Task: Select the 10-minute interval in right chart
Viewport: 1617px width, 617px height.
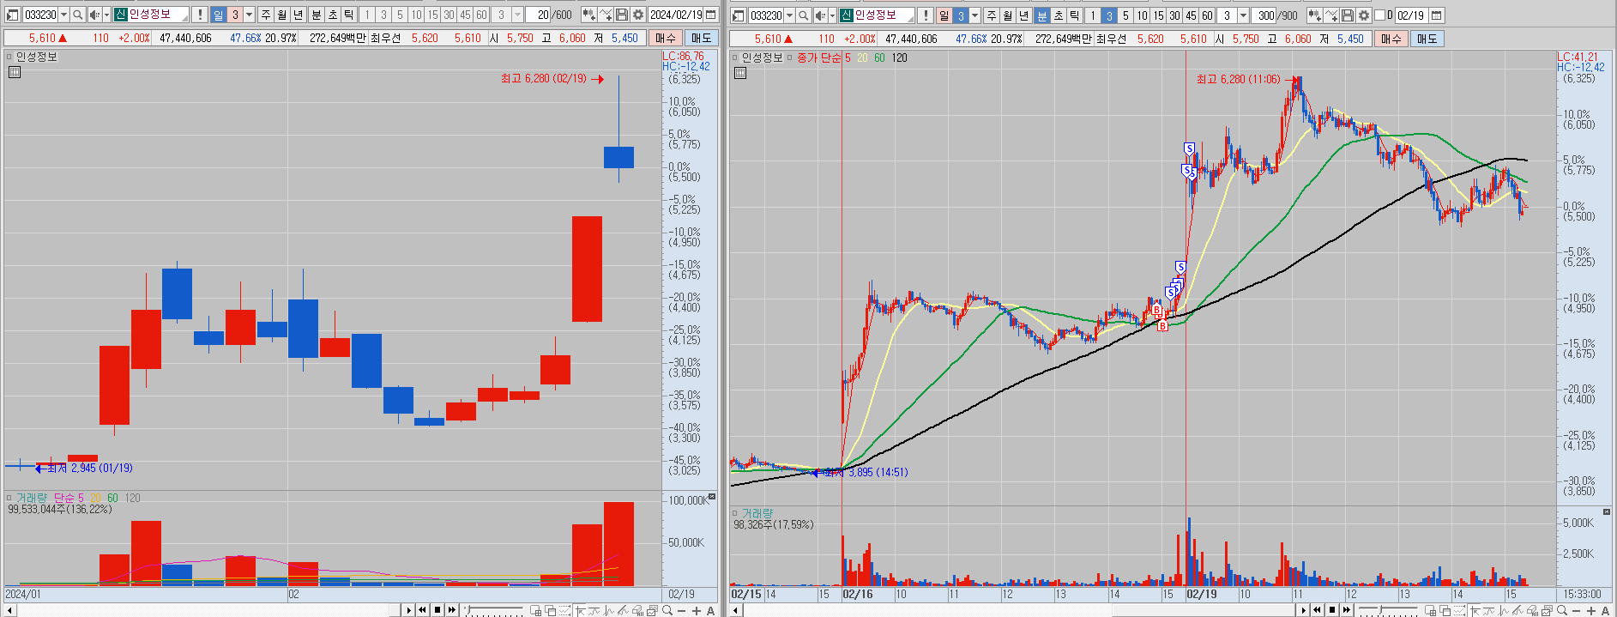Action: coord(1143,15)
